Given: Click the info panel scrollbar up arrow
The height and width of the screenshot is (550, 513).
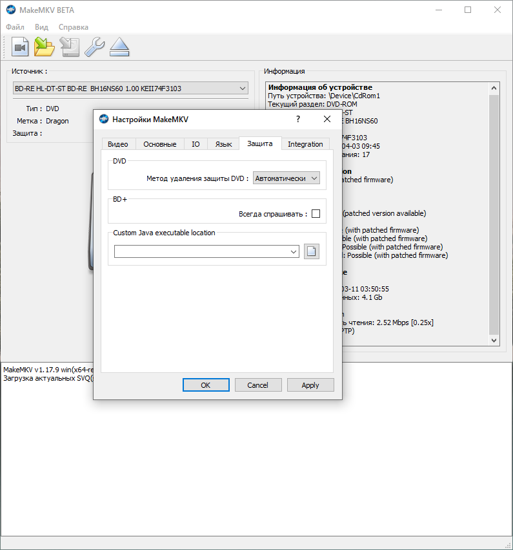Looking at the screenshot, I should click(x=494, y=88).
